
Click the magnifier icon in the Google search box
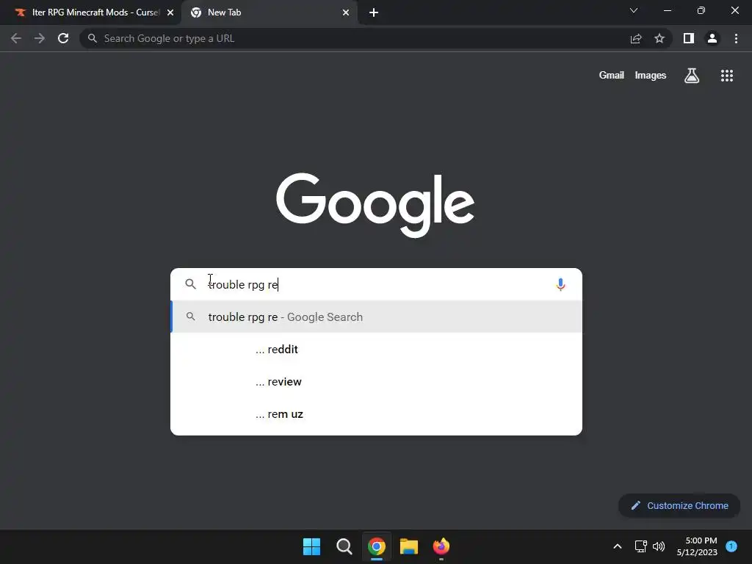click(190, 284)
